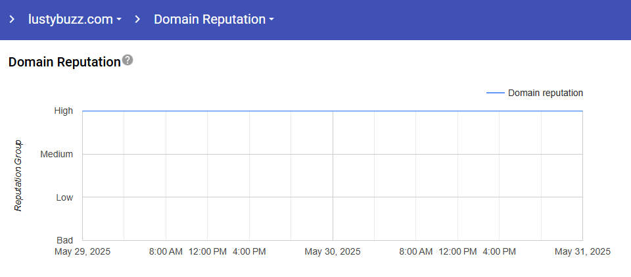Image resolution: width=631 pixels, height=277 pixels.
Task: Click the blue reputation line at May 30
Action: coord(333,111)
